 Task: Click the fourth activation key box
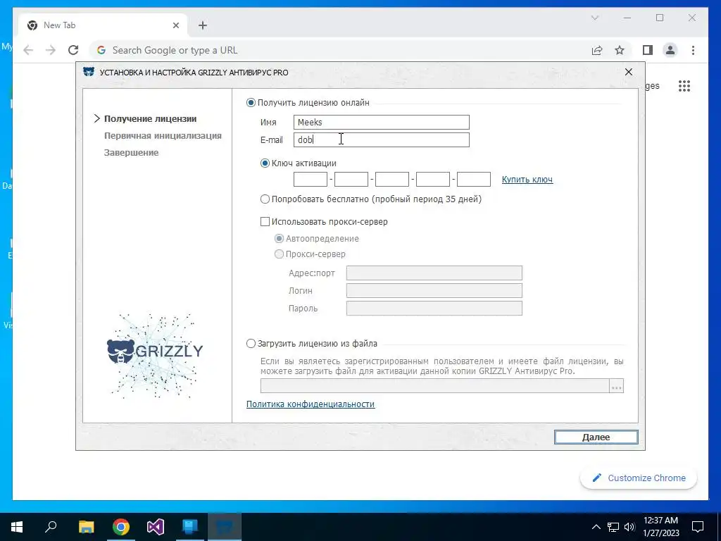tap(433, 180)
